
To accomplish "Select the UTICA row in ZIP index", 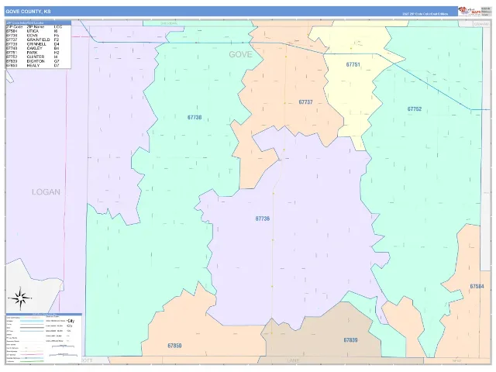I will tap(38, 31).
